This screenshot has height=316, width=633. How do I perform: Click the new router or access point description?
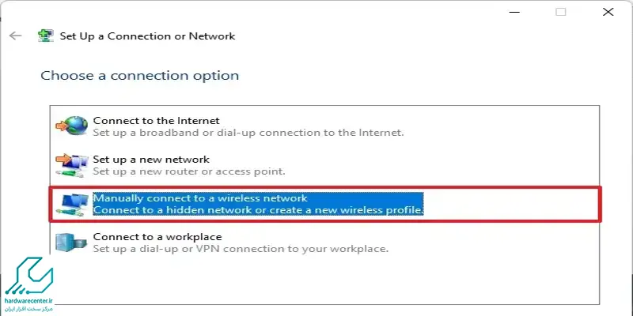pos(189,171)
